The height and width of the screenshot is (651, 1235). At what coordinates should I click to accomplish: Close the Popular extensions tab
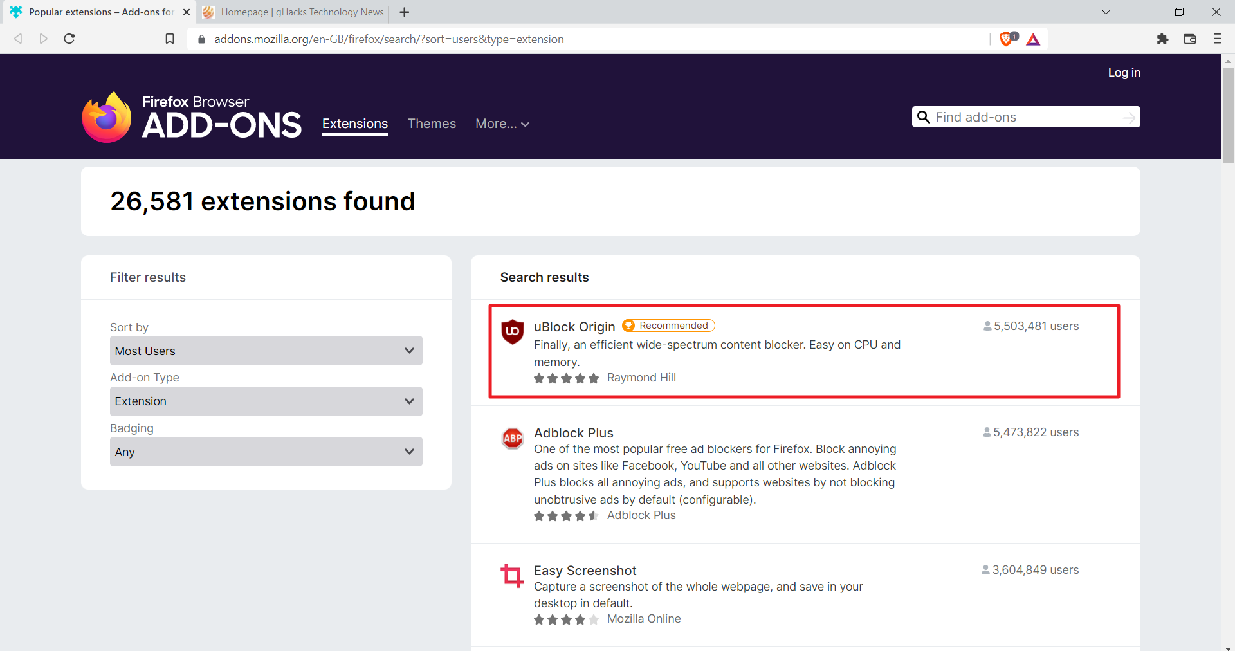pyautogui.click(x=187, y=12)
